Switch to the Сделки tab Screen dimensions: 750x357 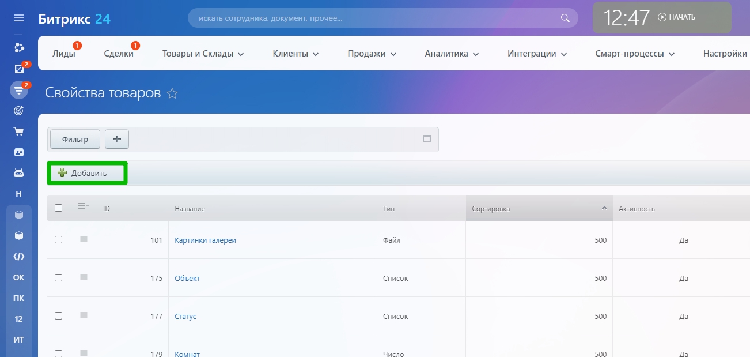pyautogui.click(x=119, y=54)
